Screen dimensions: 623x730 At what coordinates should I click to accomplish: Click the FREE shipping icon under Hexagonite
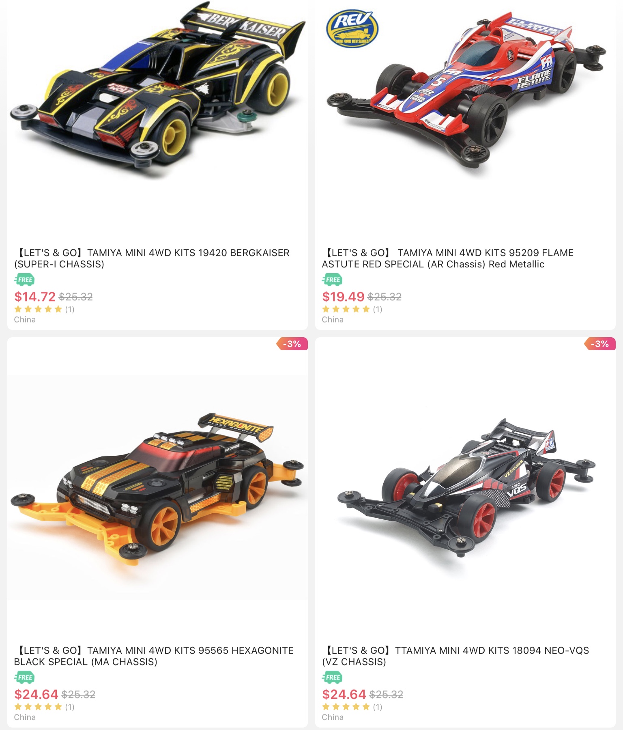[24, 677]
